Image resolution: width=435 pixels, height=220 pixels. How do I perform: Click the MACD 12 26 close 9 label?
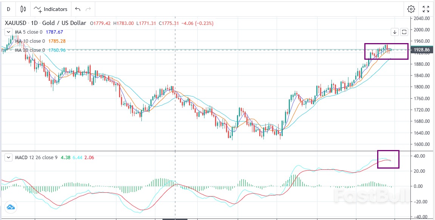[36, 157]
